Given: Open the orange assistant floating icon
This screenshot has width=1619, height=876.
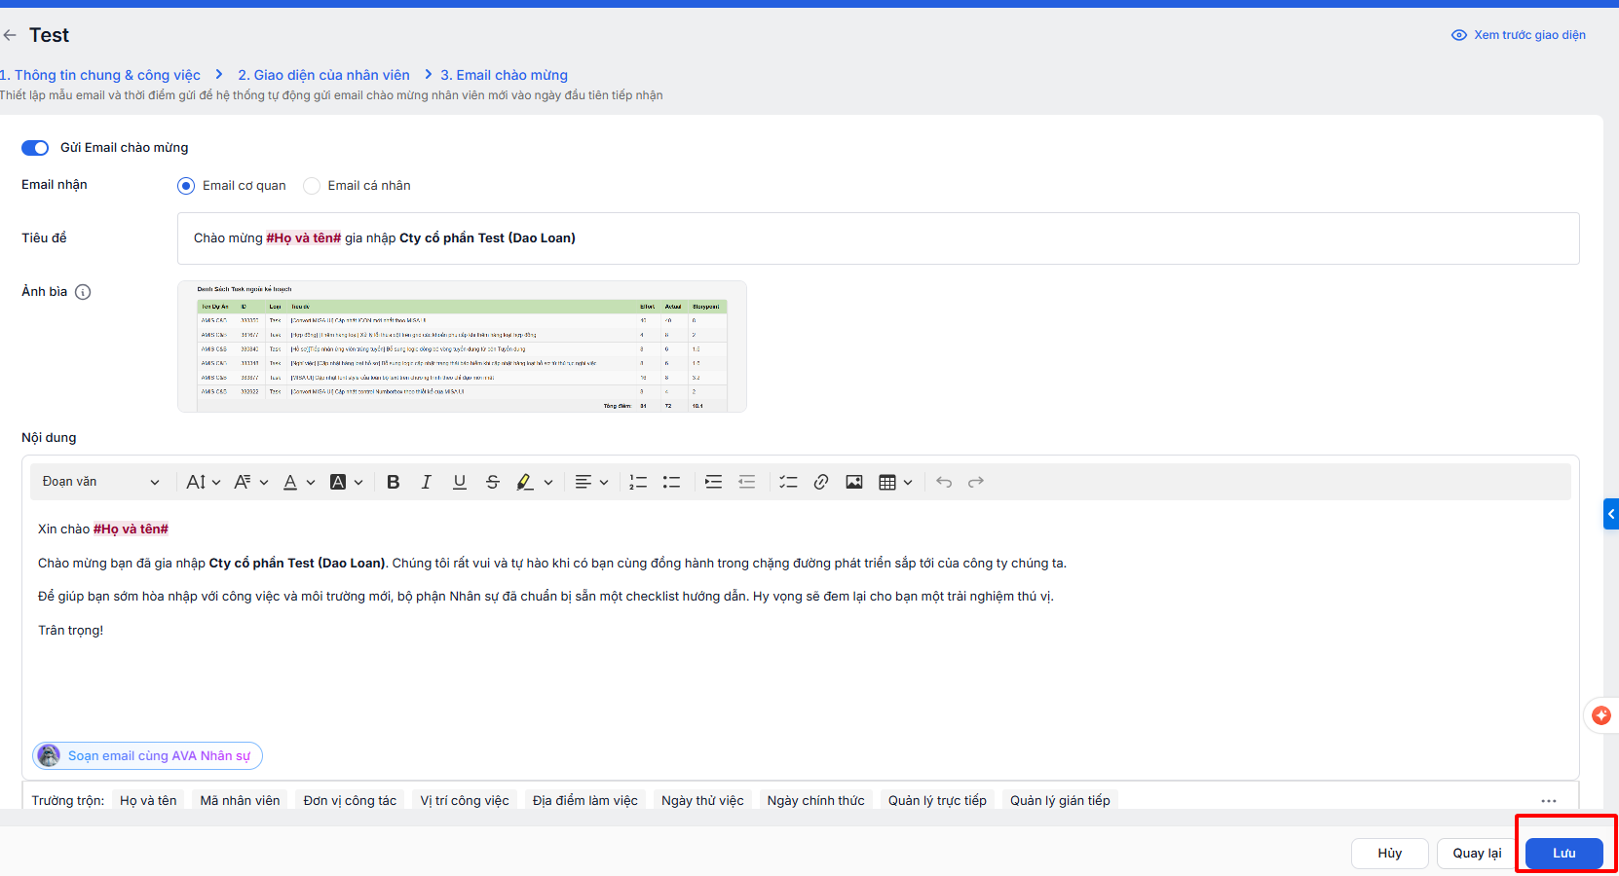Looking at the screenshot, I should [x=1601, y=715].
